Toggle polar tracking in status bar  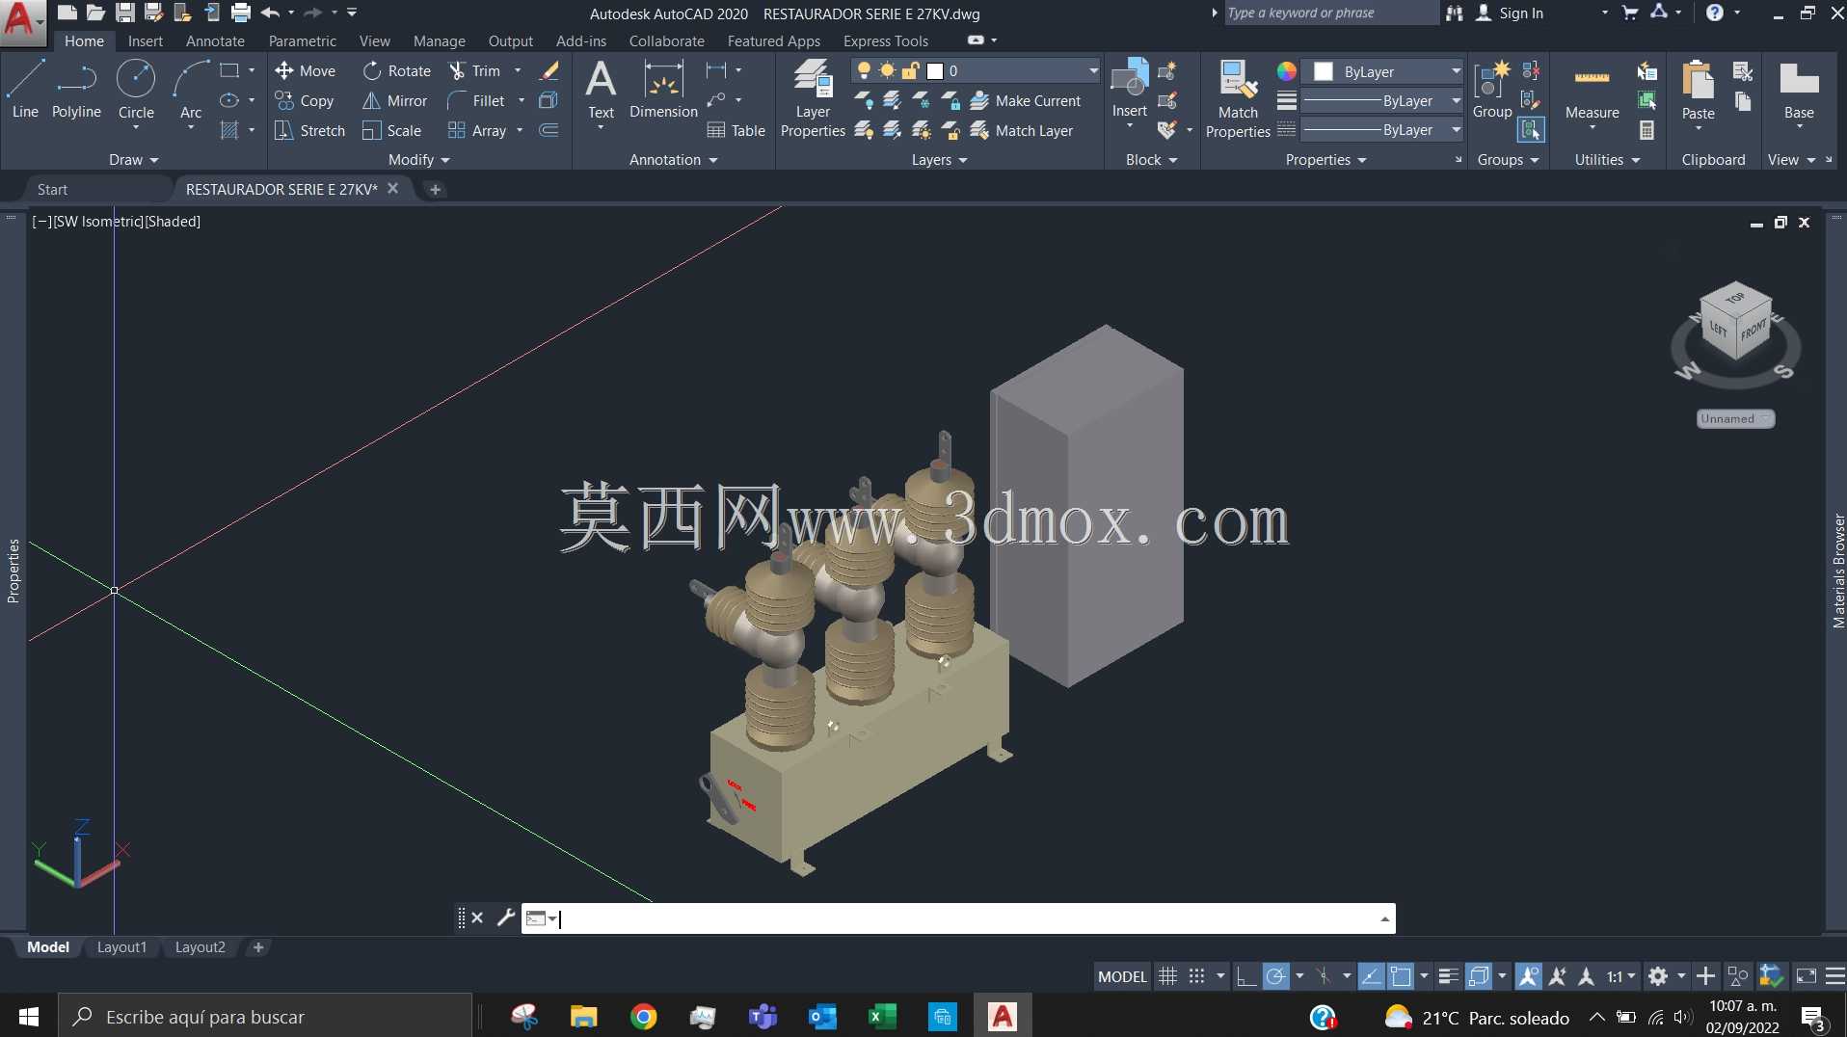pyautogui.click(x=1275, y=976)
